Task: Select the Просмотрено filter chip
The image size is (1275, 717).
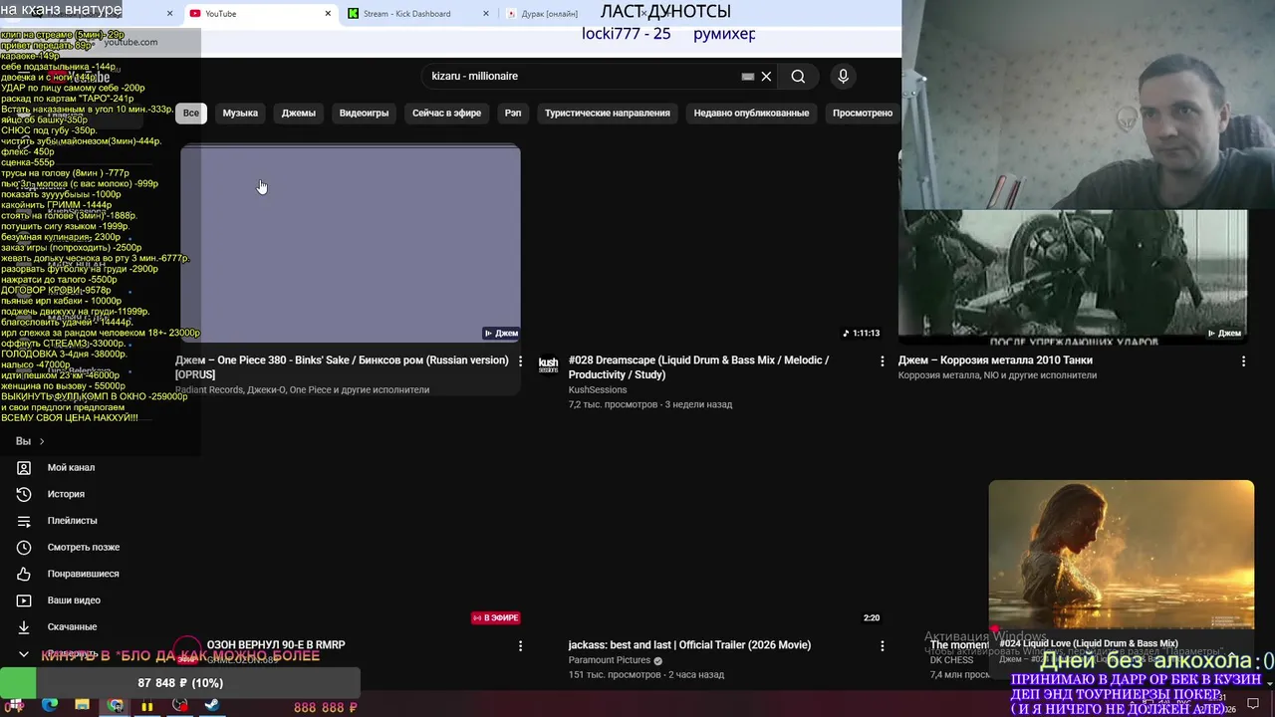Action: click(x=863, y=114)
